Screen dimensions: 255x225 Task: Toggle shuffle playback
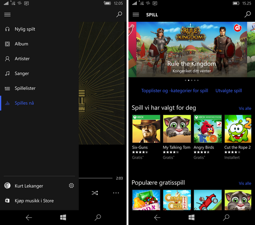tap(95, 193)
